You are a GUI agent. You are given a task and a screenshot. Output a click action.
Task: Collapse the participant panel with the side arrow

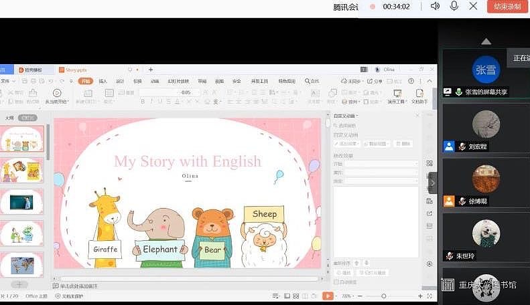tap(433, 183)
